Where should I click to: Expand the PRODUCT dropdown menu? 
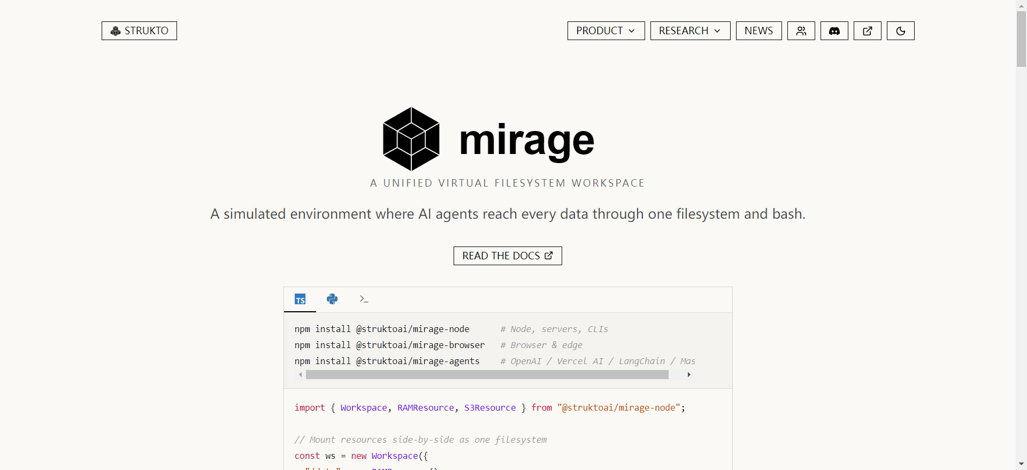[606, 30]
